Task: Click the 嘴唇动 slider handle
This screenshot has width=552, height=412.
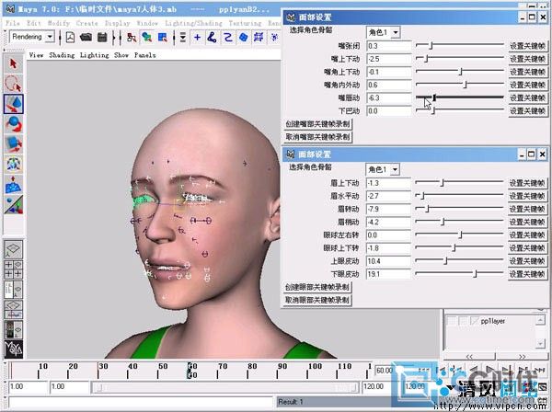Action: tap(434, 97)
